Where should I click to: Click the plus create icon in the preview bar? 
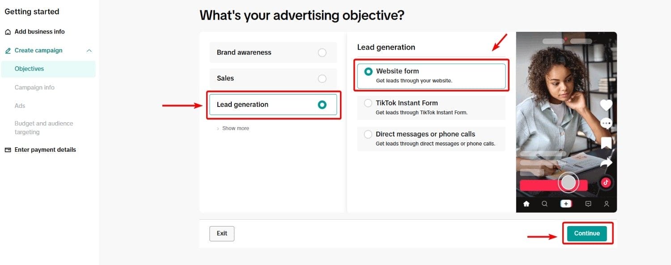(566, 203)
